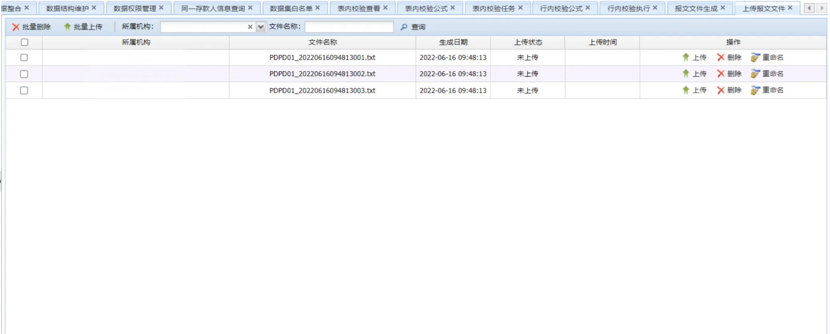
Task: Upload file PDPD01_20220616094813001.txt via green arrow
Action: [686, 57]
